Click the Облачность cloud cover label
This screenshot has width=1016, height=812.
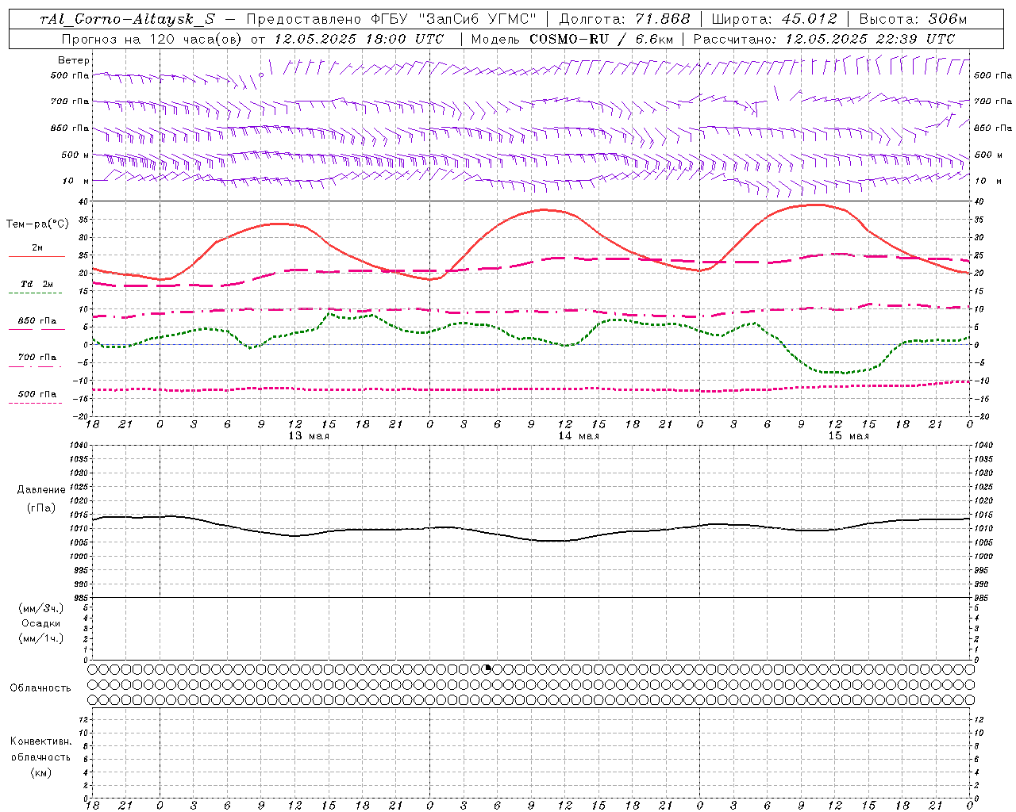point(40,688)
